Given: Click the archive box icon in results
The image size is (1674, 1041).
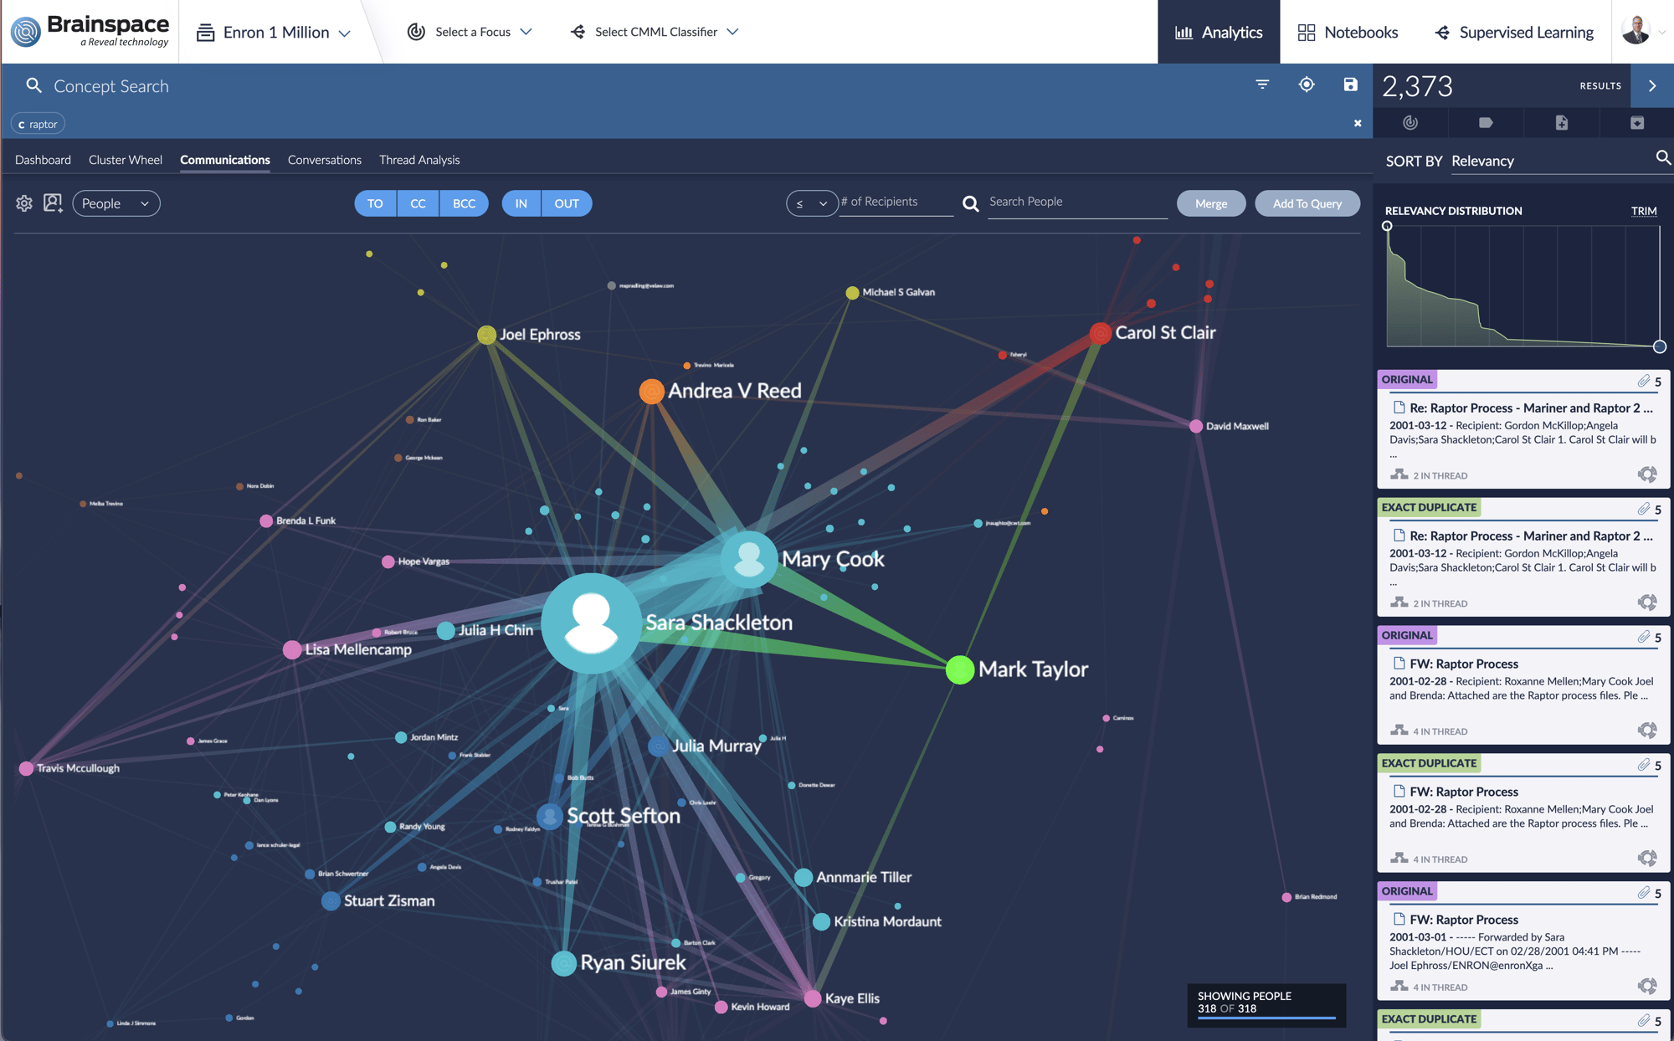Looking at the screenshot, I should 1637,123.
